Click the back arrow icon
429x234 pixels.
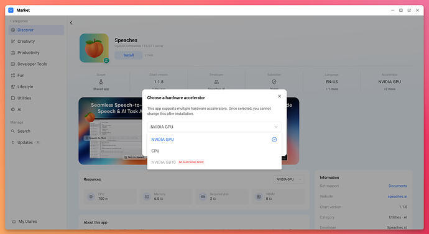71,23
